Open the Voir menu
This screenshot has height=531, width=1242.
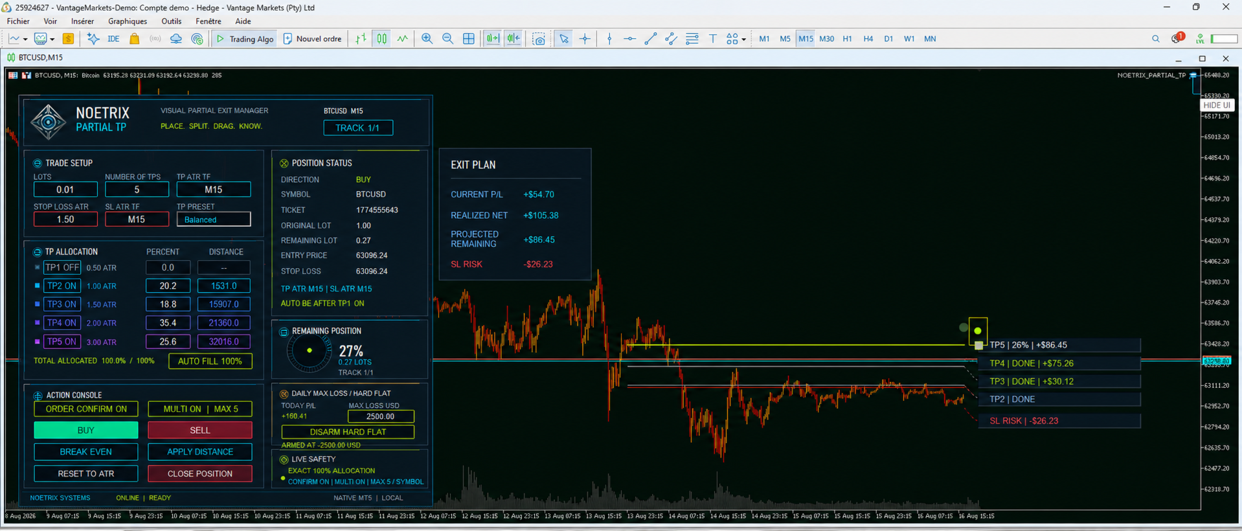click(50, 21)
